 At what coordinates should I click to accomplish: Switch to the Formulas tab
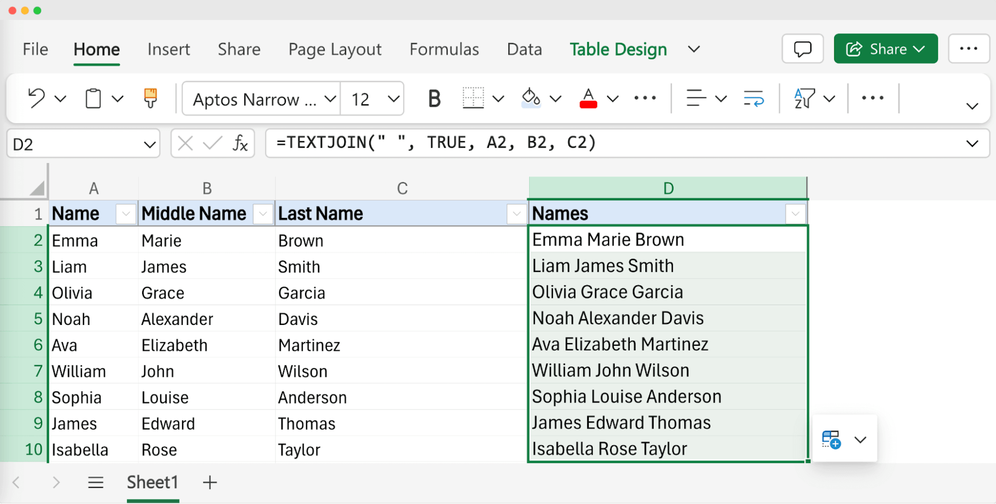click(444, 49)
